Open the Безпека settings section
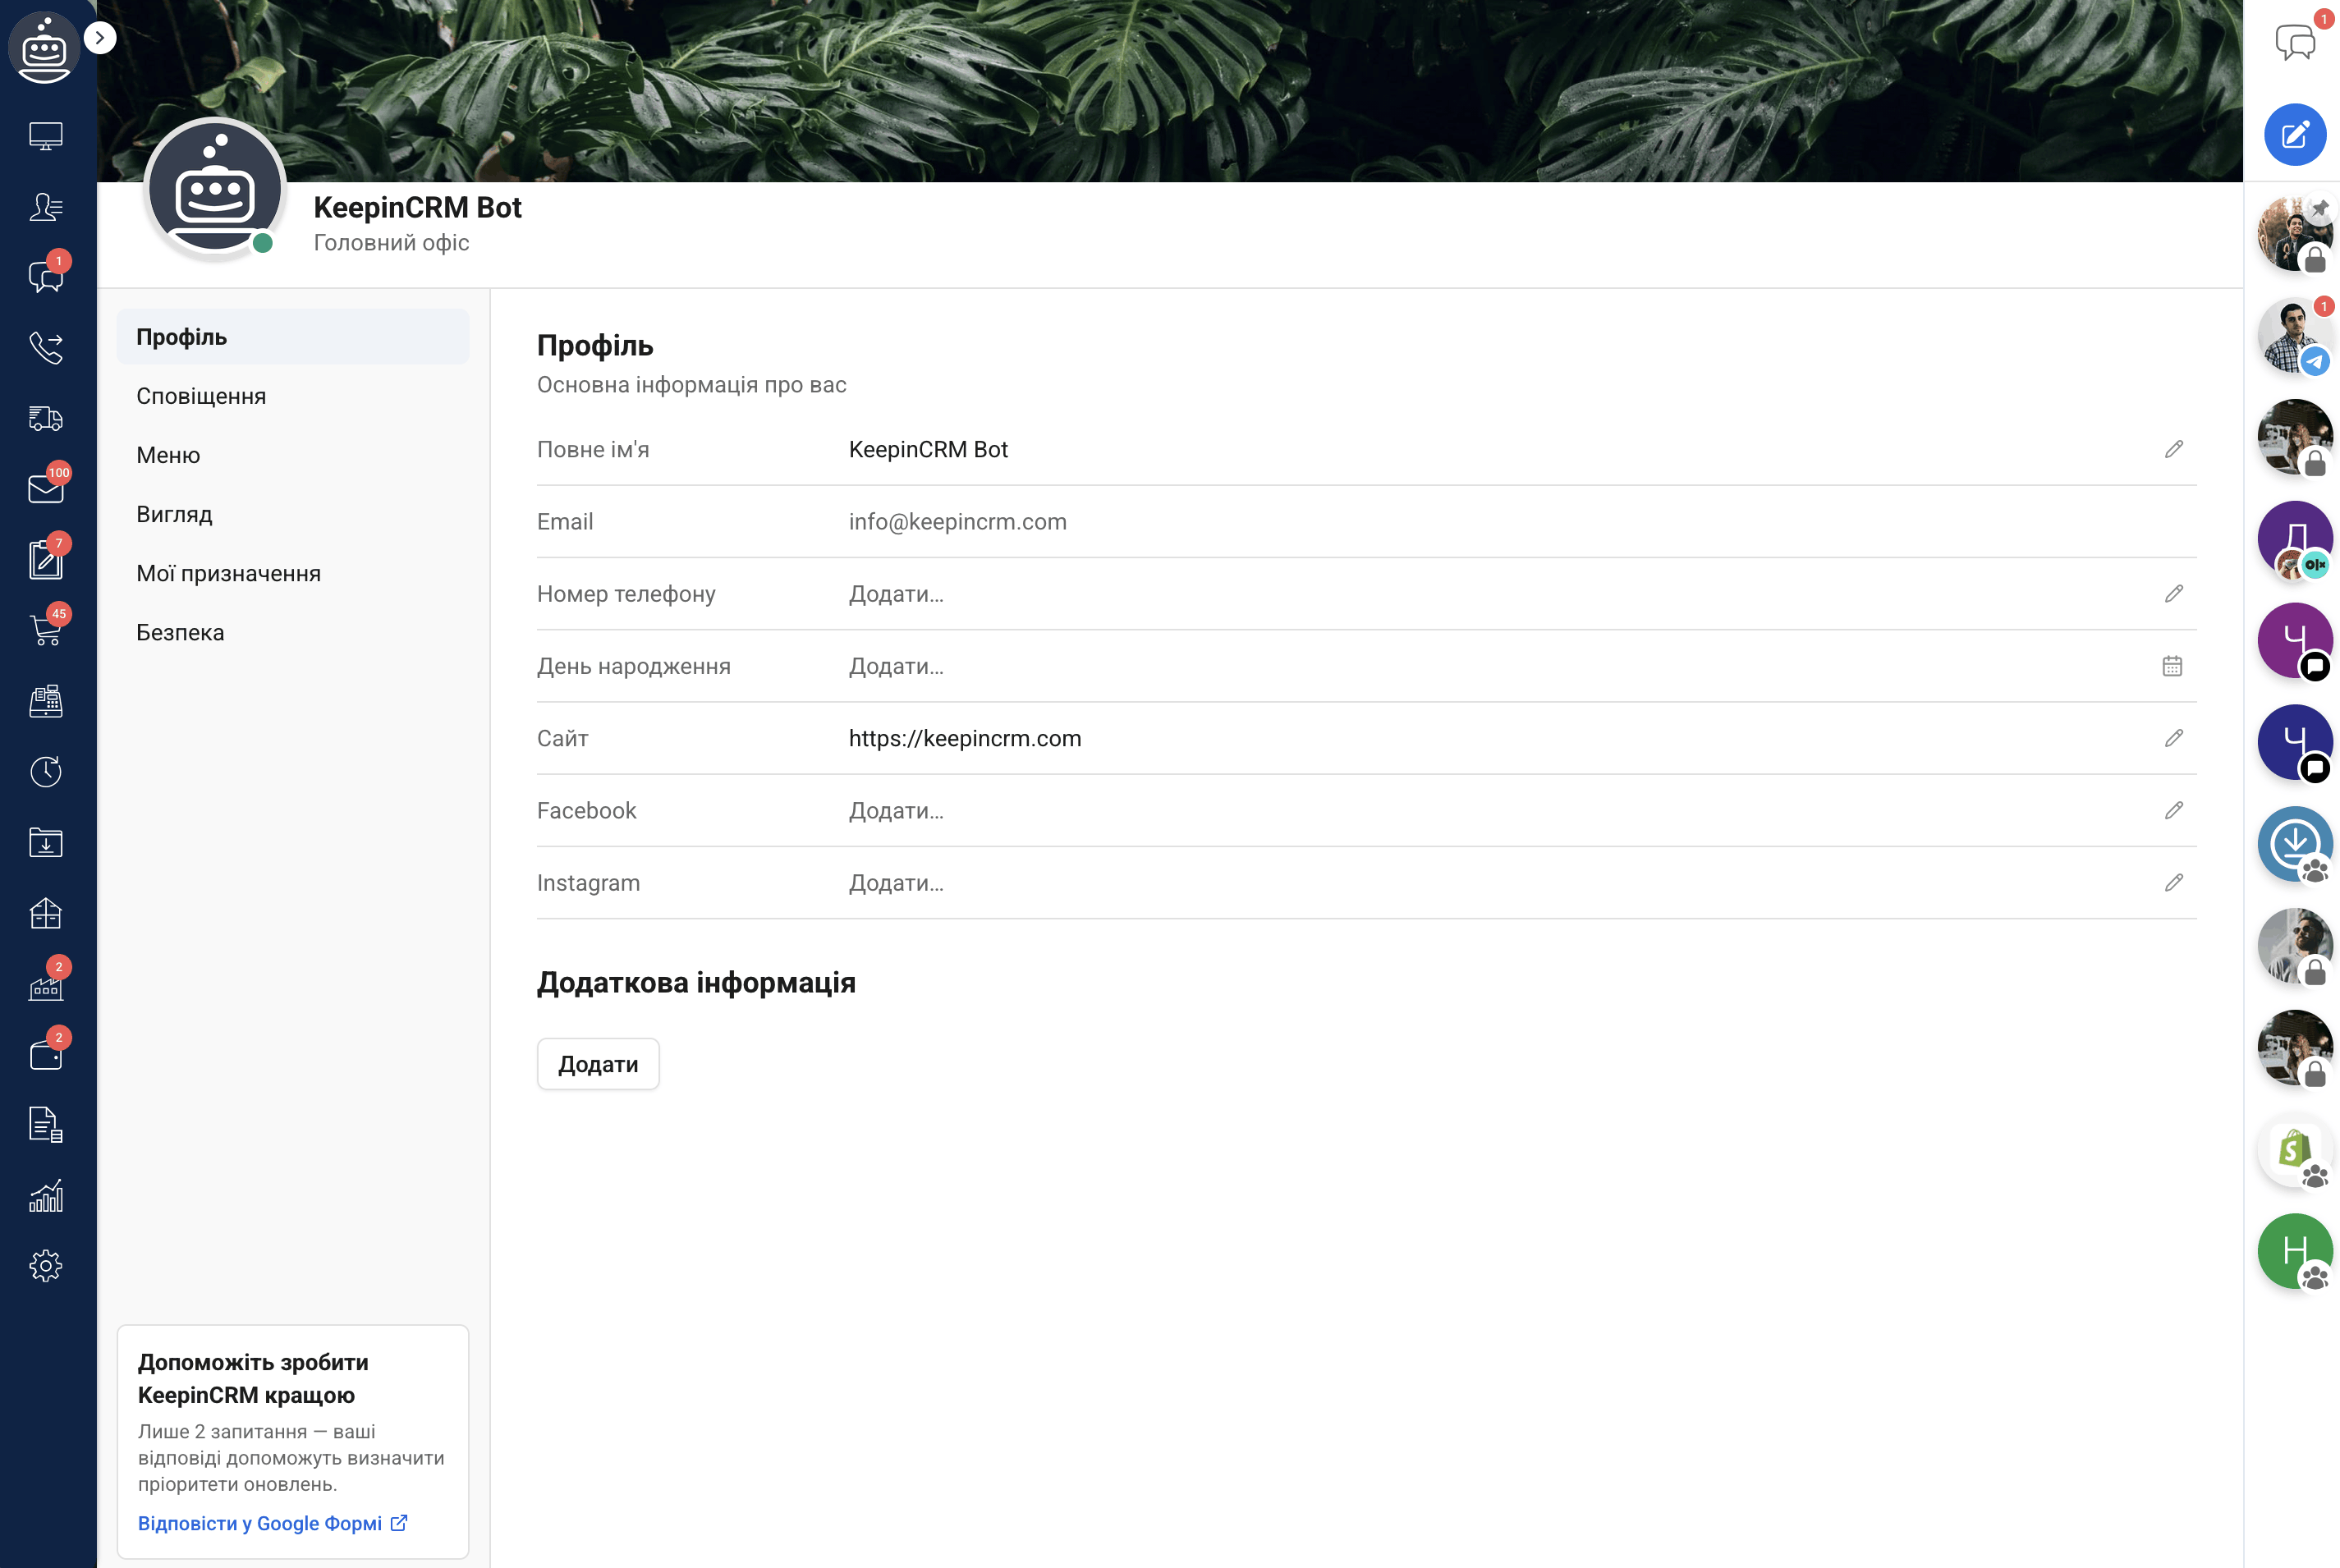Screen dimensions: 2340x1568 coord(293,632)
